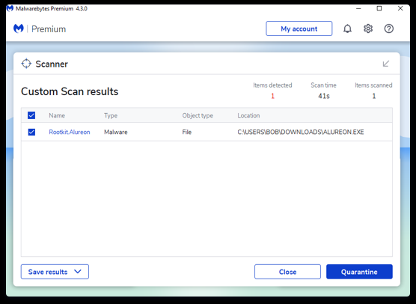Screen dimensions: 416x304
Task: Open My account
Action: tap(299, 28)
